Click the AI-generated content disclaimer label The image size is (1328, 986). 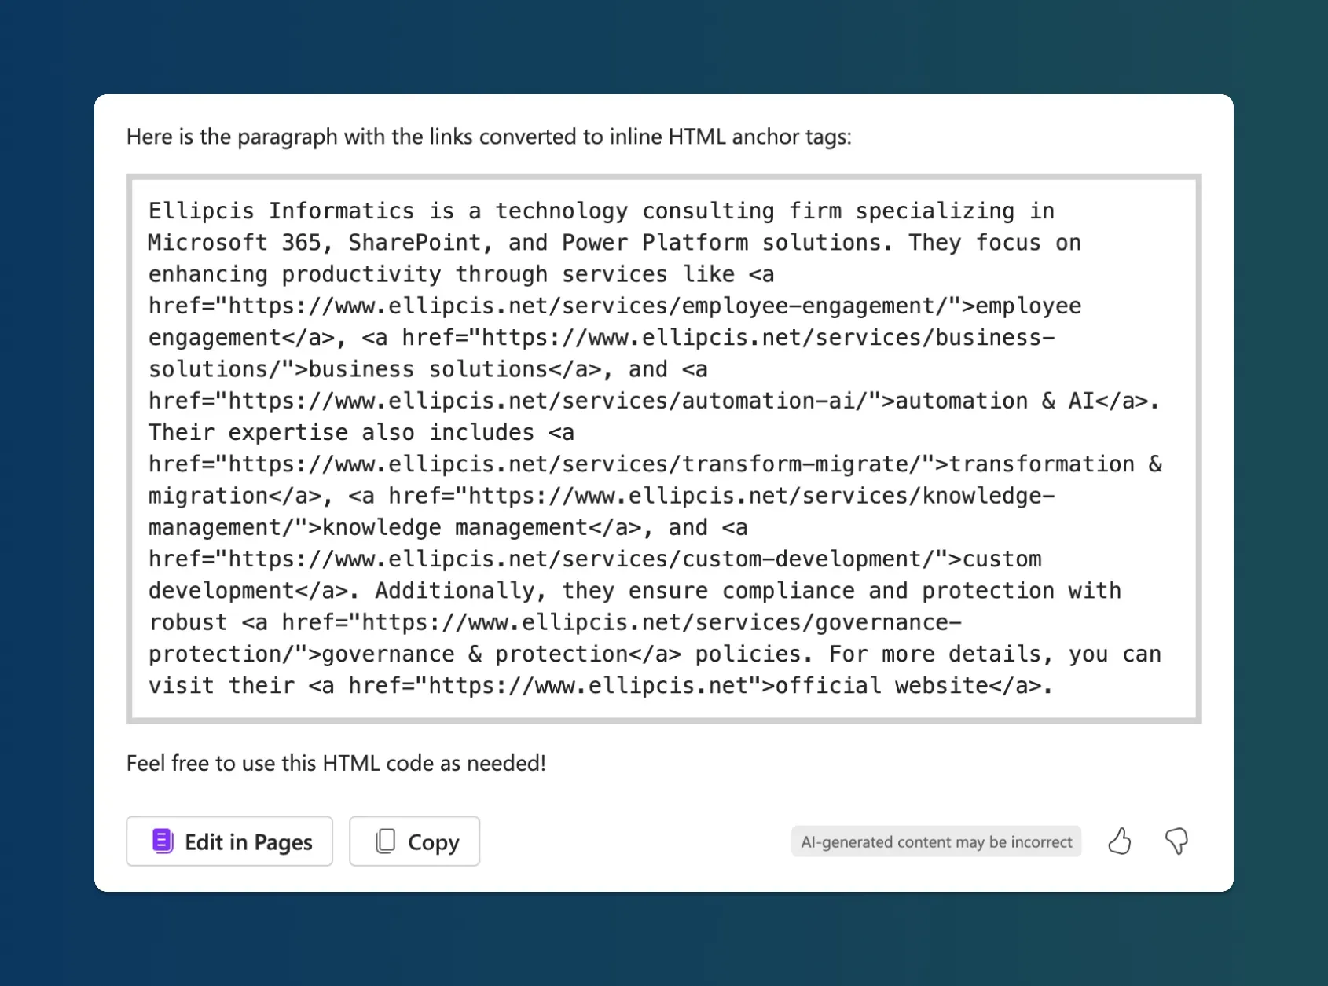coord(936,841)
